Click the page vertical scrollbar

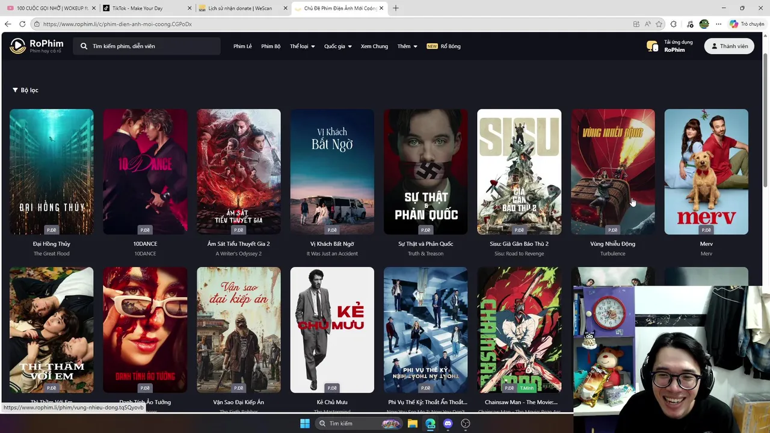click(766, 120)
